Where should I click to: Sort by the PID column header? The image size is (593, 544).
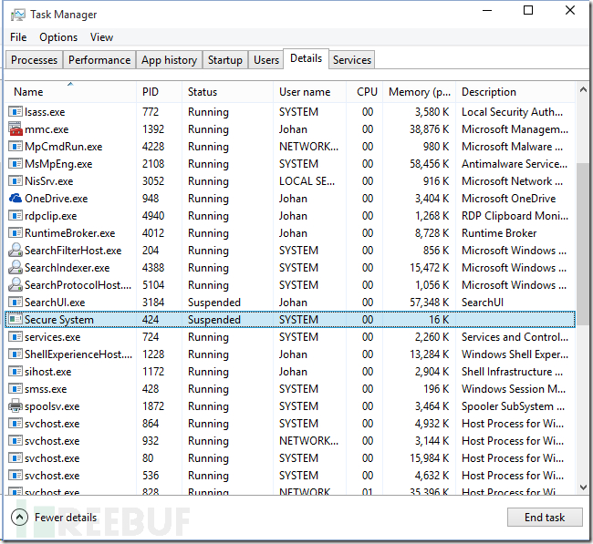(159, 92)
